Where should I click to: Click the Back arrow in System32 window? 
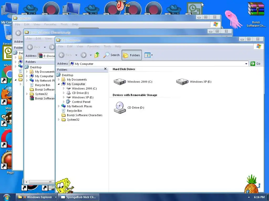pyautogui.click(x=18, y=33)
